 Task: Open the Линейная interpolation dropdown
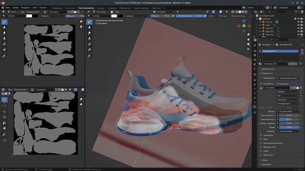(288, 92)
